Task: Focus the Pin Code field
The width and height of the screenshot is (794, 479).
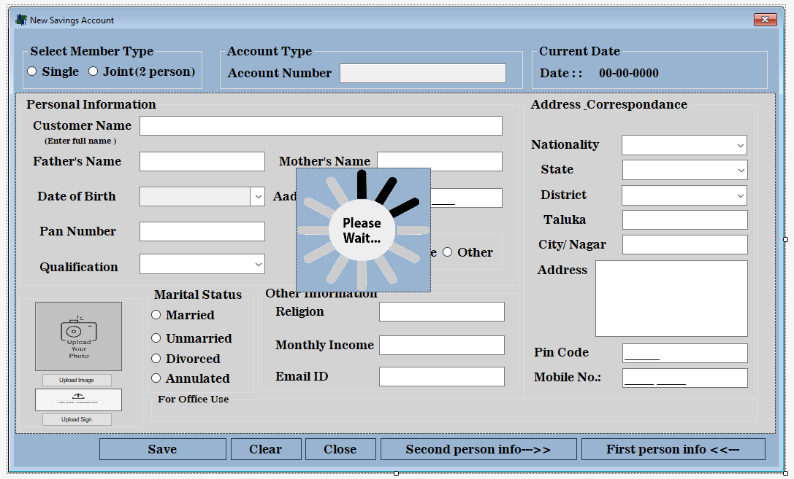Action: tap(684, 353)
